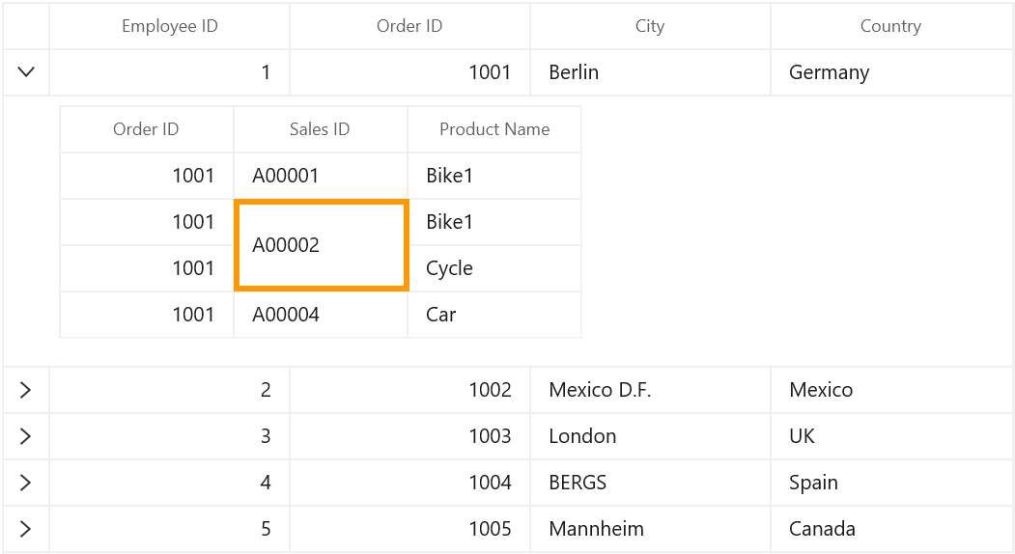
Task: Select the London city cell
Action: pos(650,436)
